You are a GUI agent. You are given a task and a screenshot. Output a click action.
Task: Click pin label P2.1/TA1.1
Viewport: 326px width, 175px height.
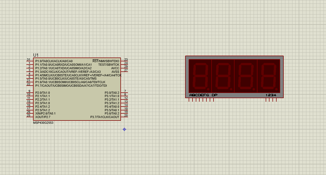[43, 96]
